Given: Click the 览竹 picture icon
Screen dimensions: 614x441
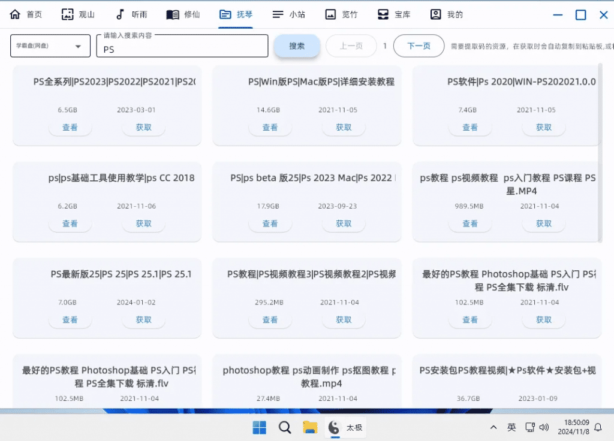Looking at the screenshot, I should 330,14.
